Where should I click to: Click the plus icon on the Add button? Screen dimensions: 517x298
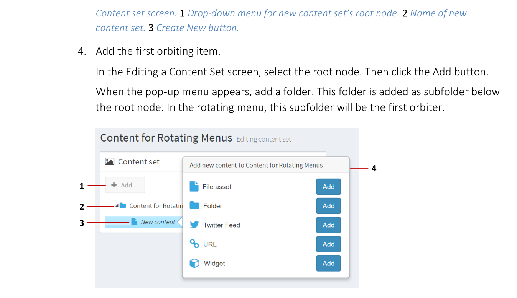pos(114,185)
